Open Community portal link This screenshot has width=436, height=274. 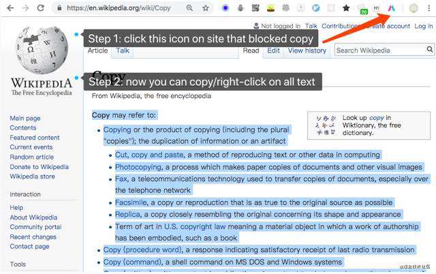click(x=35, y=227)
